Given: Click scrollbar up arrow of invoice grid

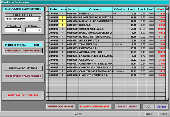Looking at the screenshot, I should pos(167,8).
